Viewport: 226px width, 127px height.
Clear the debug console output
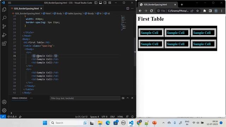coord(123,98)
